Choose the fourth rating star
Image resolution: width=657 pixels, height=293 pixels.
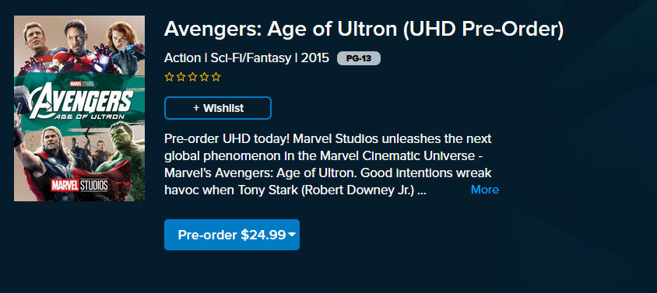204,77
